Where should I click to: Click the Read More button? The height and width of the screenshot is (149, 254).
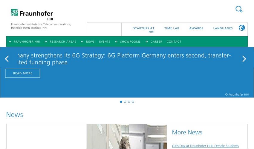(22, 73)
